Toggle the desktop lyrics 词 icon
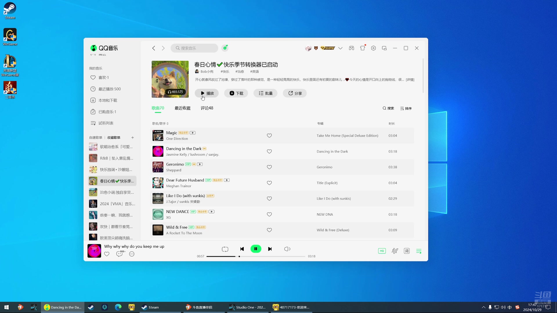This screenshot has width=557, height=313. pos(407,251)
